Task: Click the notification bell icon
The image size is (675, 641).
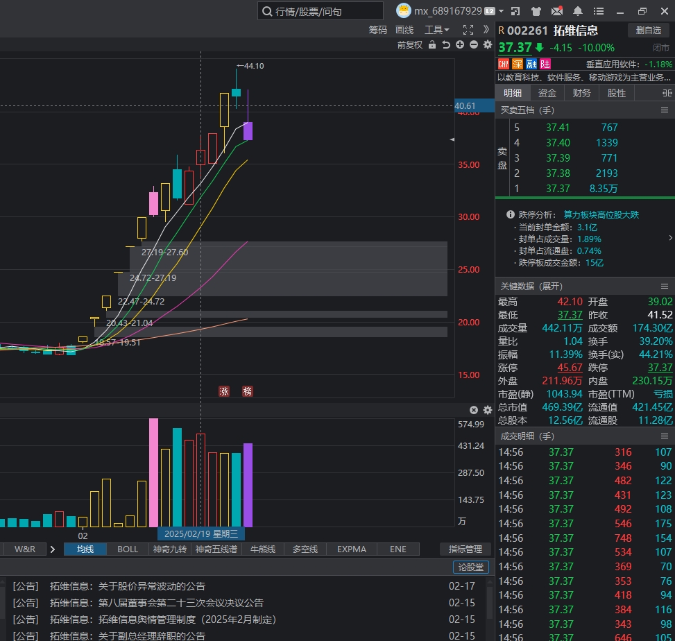Action: pos(577,11)
